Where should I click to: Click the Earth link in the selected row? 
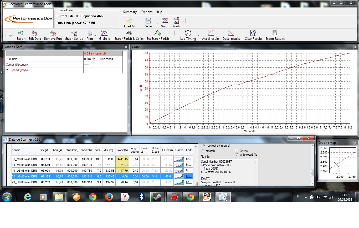click(x=188, y=176)
